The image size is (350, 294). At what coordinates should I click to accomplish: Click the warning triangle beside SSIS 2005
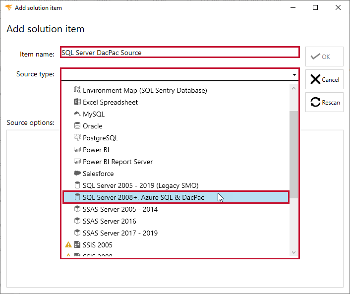pyautogui.click(x=68, y=244)
